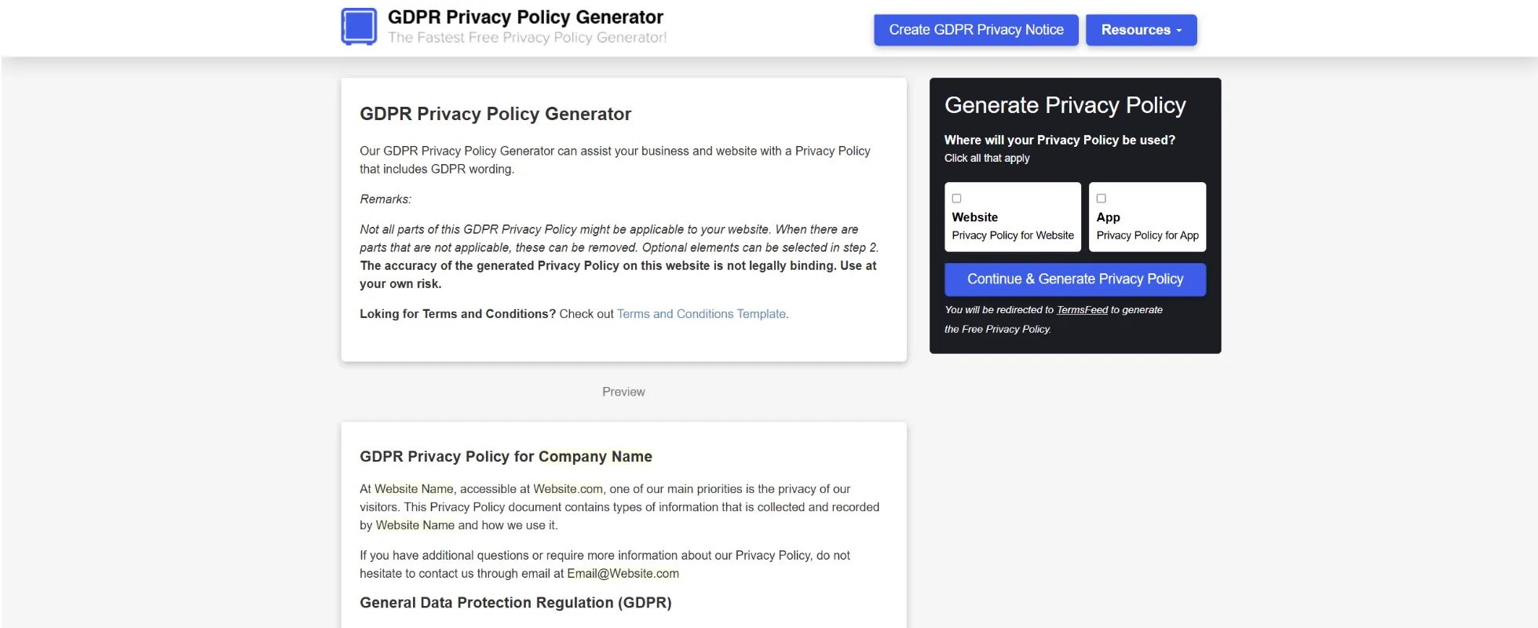Open the TermsFeed link
1538x628 pixels.
[1082, 310]
